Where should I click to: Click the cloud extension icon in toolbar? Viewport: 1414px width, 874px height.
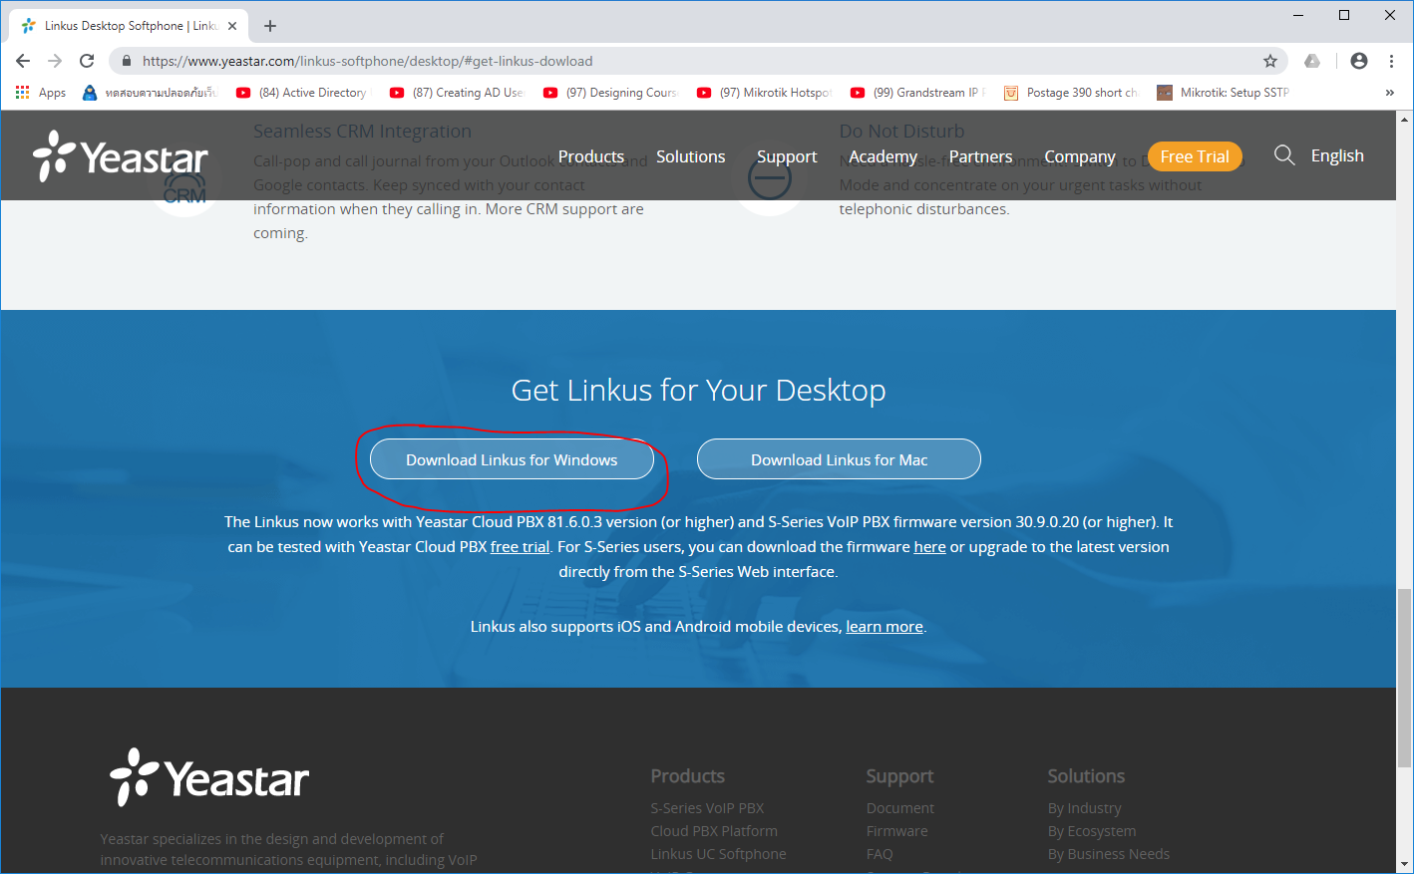1312,61
